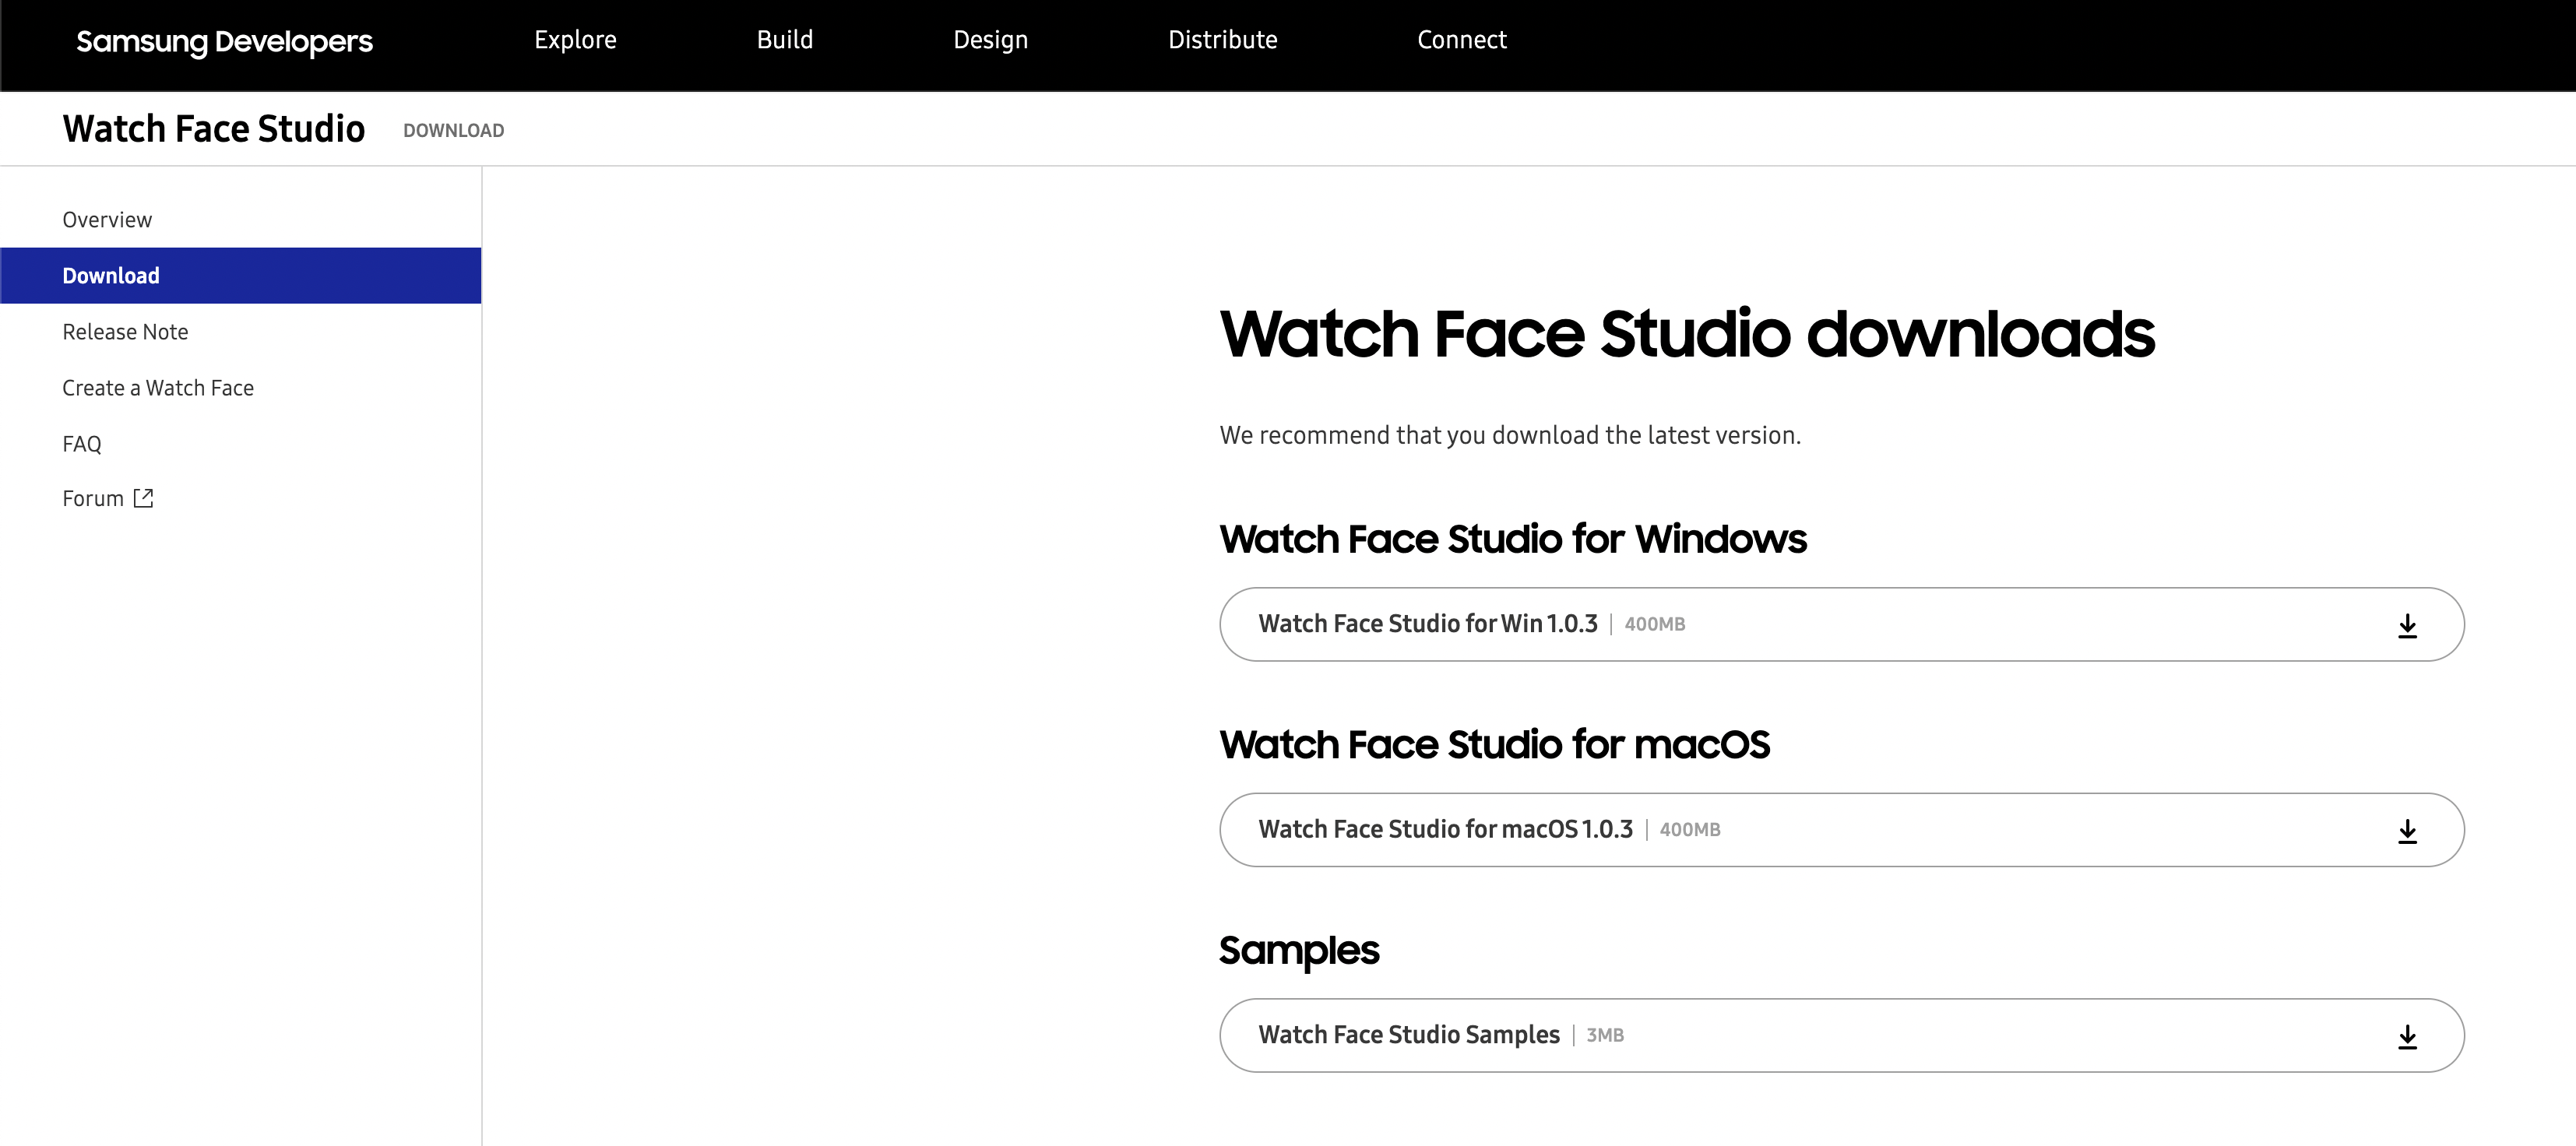Open the Distribute navigation menu
Viewport: 2576px width, 1146px height.
coord(1222,40)
